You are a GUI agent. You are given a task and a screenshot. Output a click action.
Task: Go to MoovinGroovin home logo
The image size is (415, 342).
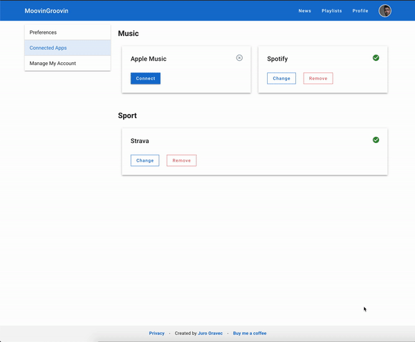click(x=46, y=11)
